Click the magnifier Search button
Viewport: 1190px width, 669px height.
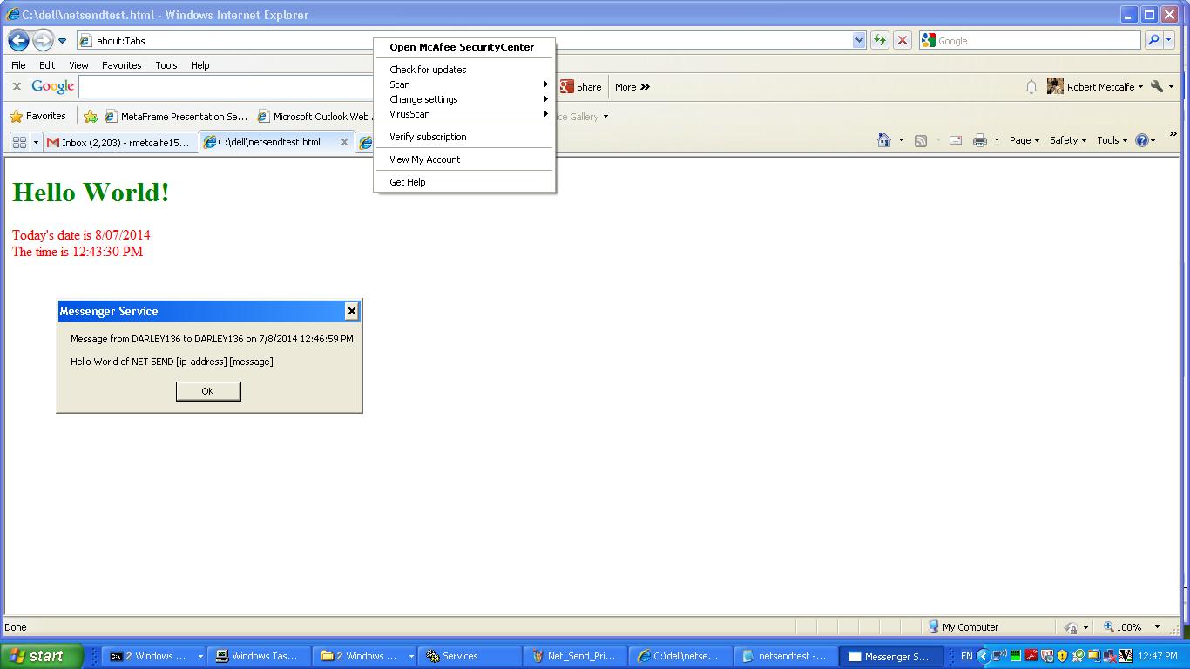coord(1153,40)
